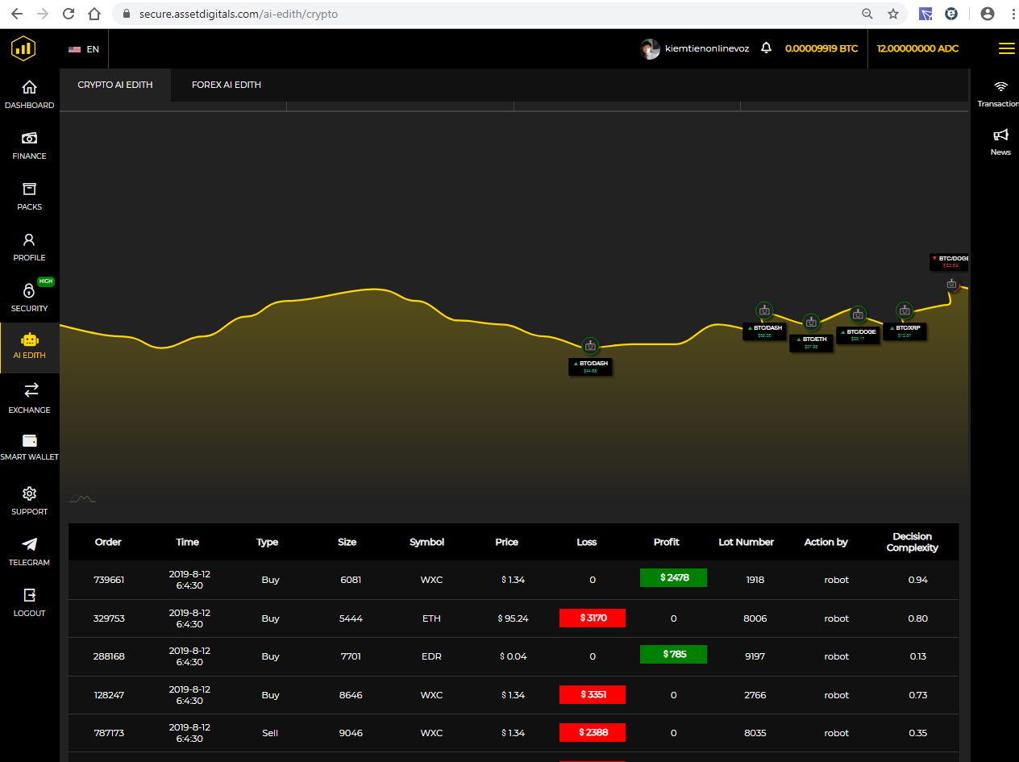Open the Security lock icon
Screen dimensions: 1019x762
point(29,291)
